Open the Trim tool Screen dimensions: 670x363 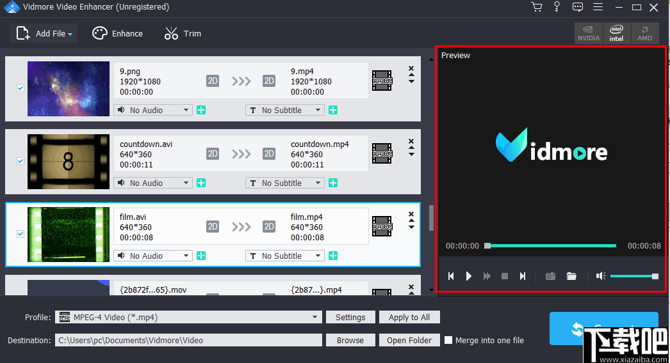click(183, 33)
